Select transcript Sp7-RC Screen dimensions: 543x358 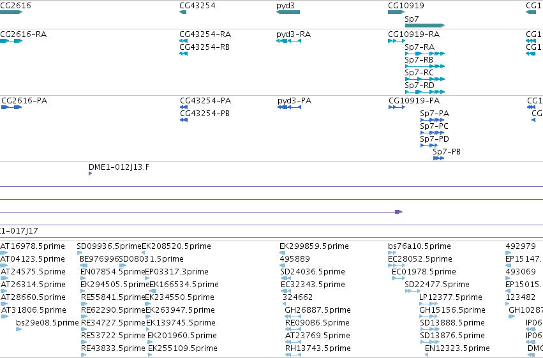coord(425,79)
